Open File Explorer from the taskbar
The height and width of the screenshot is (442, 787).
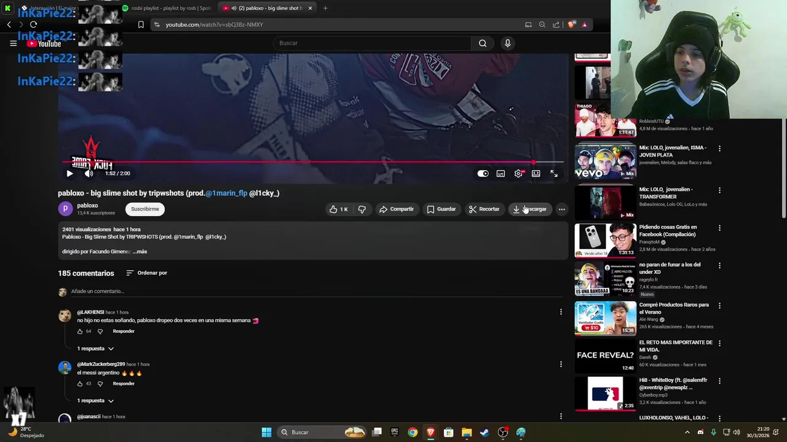point(467,432)
